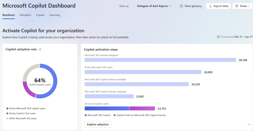Open the more options ellipsis in activation card

(249, 124)
